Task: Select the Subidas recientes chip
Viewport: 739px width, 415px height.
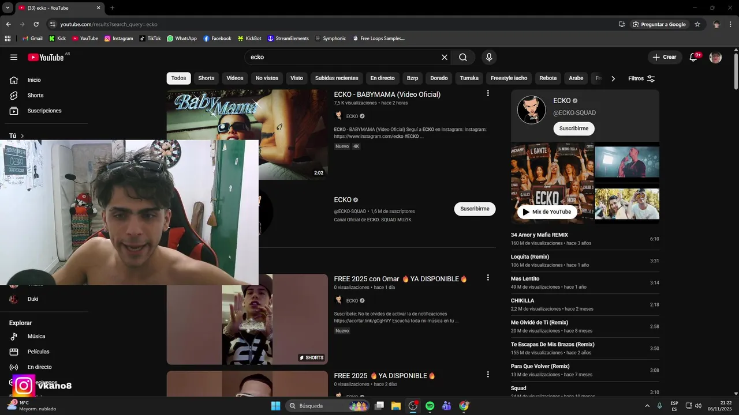Action: (337, 78)
